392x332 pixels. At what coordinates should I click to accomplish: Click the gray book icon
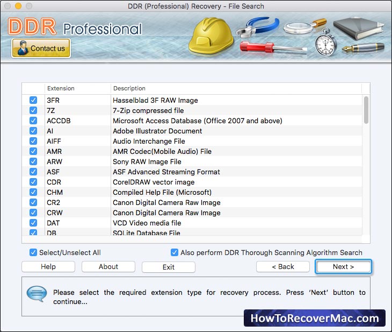tap(358, 28)
